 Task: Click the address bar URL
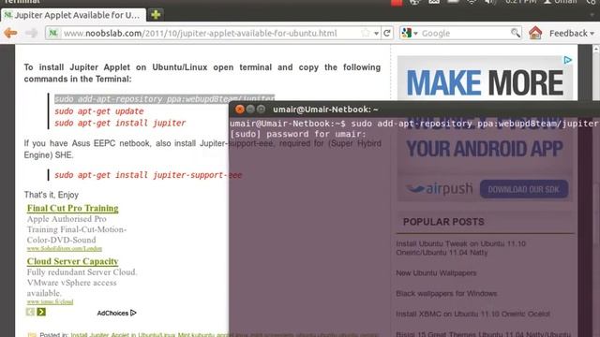200,34
